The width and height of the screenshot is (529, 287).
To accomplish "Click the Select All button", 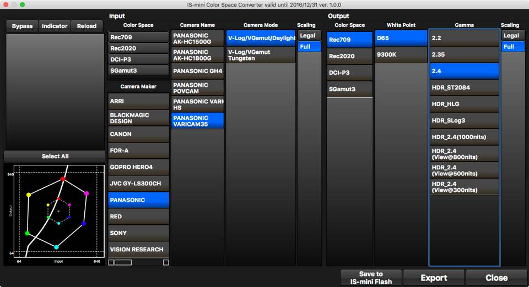I will pyautogui.click(x=55, y=156).
